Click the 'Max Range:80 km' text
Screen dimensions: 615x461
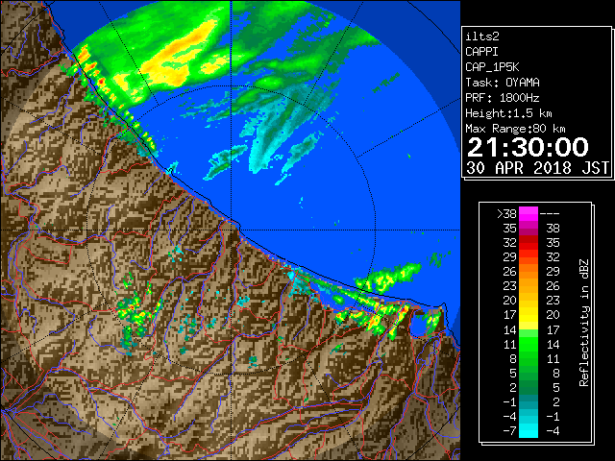point(515,129)
